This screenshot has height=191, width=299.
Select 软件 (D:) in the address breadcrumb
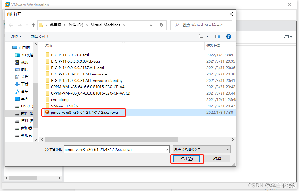76,25
